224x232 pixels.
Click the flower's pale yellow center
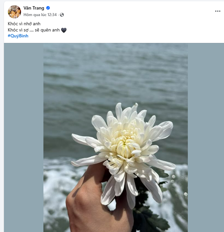pos(124,146)
